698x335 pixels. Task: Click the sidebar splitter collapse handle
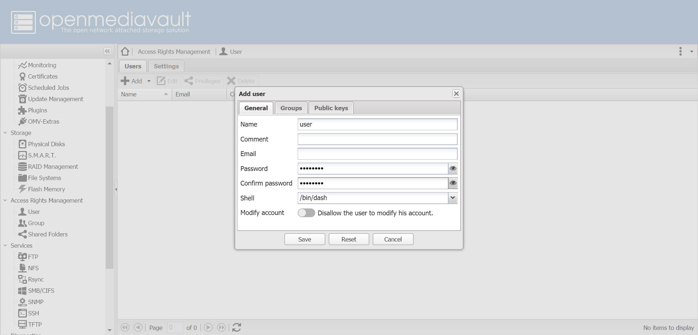pyautogui.click(x=116, y=189)
